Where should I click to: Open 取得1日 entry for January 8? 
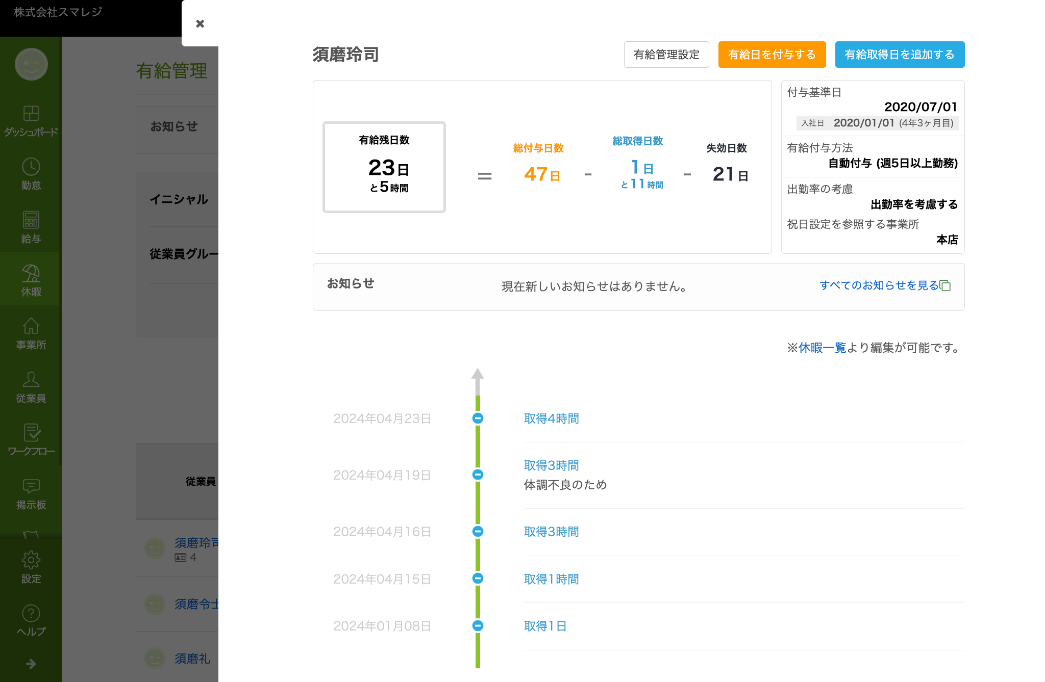[545, 626]
